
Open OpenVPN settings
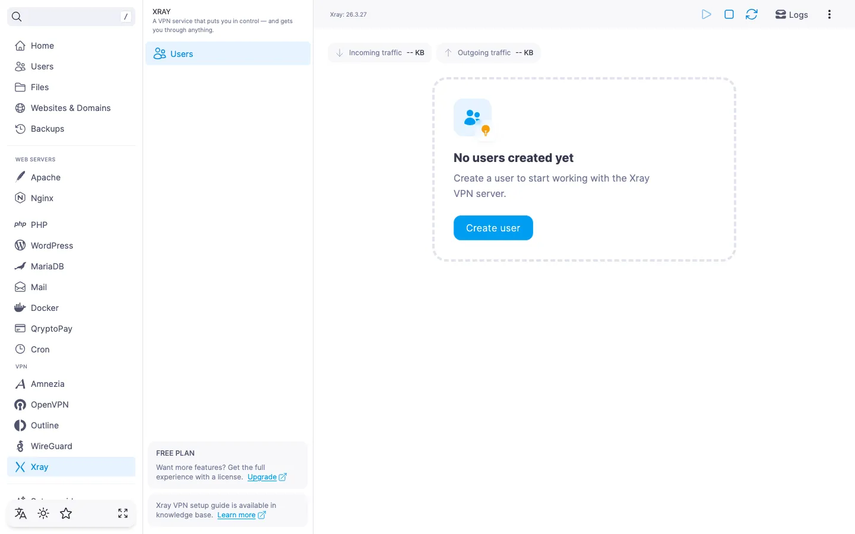pos(71,405)
